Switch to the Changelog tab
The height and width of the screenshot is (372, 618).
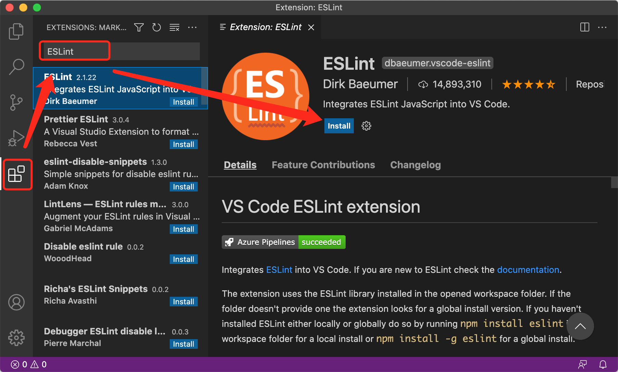point(415,165)
